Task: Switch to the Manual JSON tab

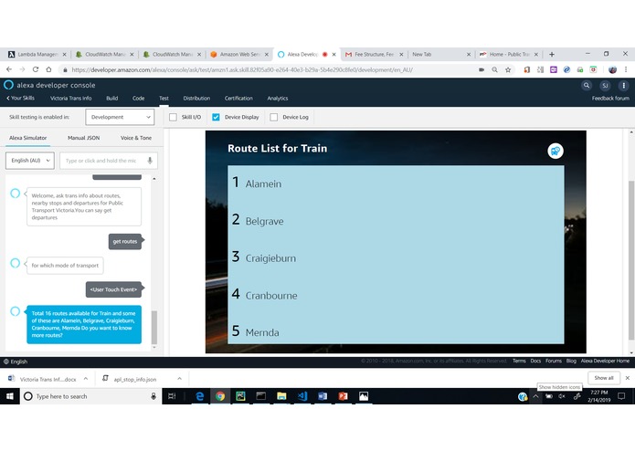Action: pos(83,138)
